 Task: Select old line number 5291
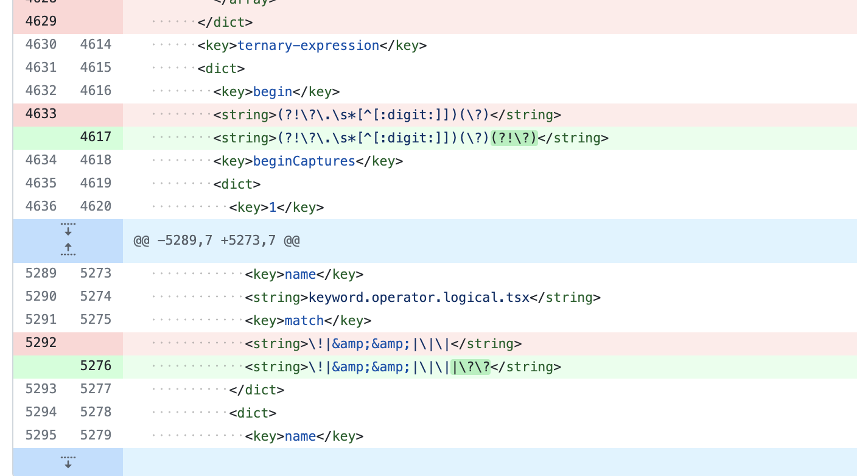41,320
